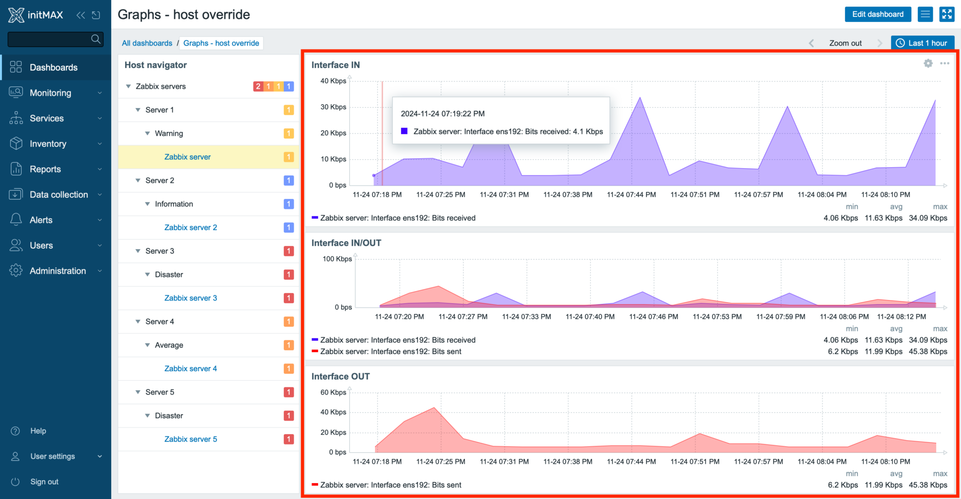Viewport: 961px width, 499px height.
Task: Collapse the Zabbix servers tree node
Action: (x=128, y=86)
